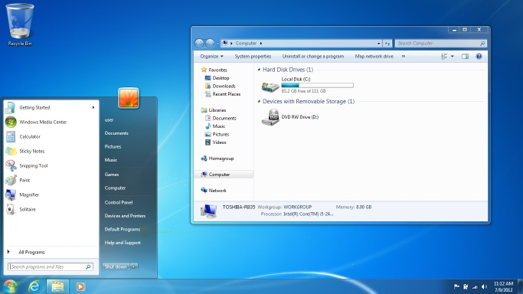Click Explorer Forward navigation button

point(210,44)
